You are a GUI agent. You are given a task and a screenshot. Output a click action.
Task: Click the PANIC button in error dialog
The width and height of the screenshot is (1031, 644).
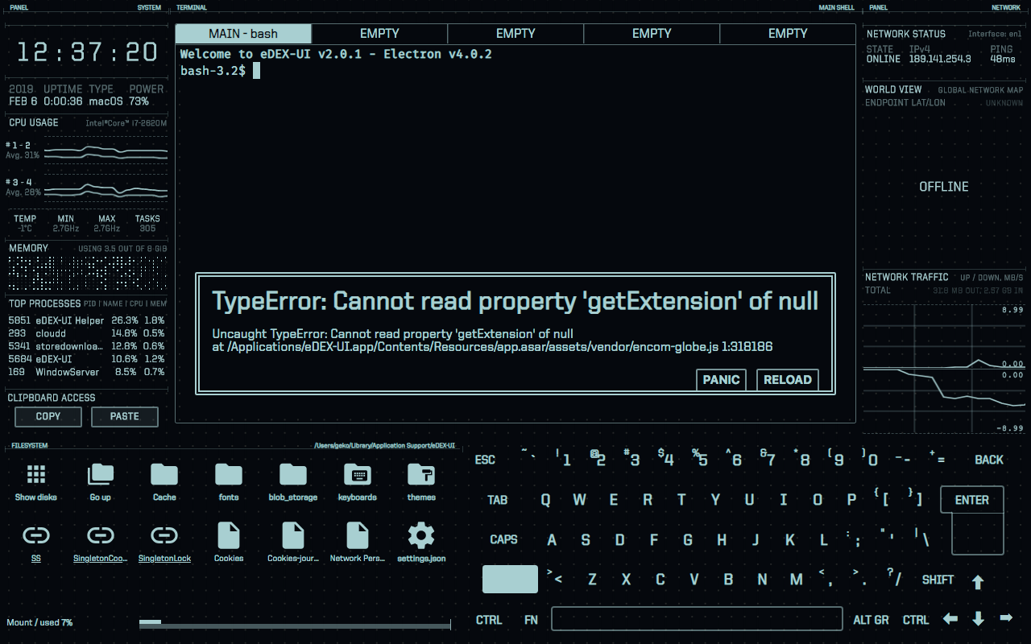point(721,380)
